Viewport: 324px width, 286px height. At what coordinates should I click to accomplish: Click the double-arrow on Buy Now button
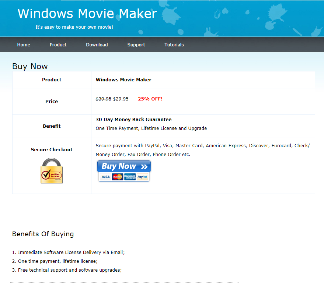point(143,166)
